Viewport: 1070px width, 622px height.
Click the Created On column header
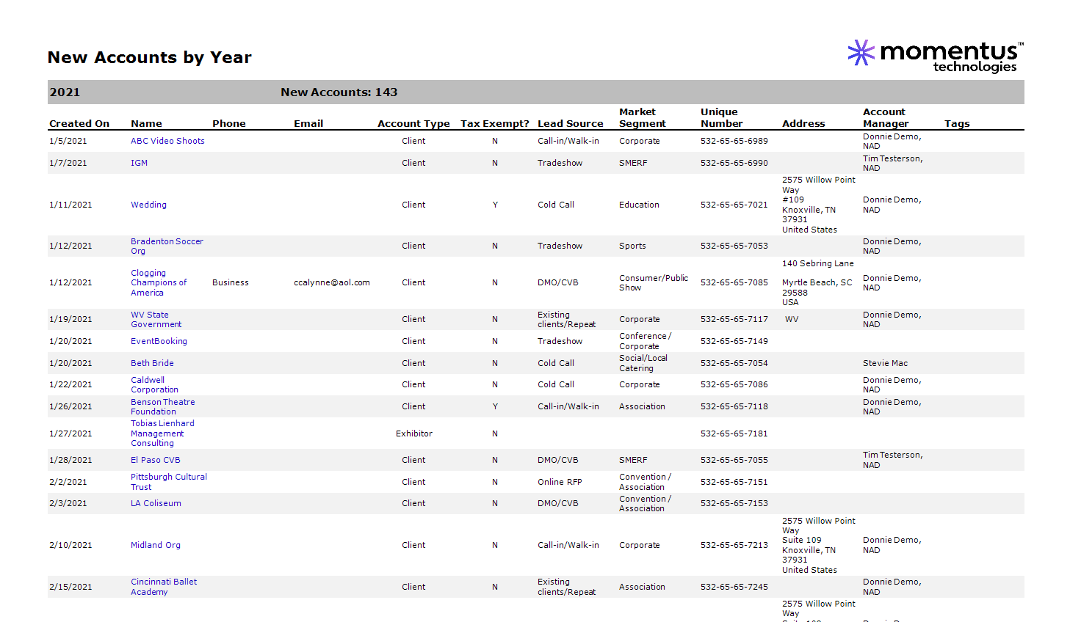pyautogui.click(x=79, y=123)
